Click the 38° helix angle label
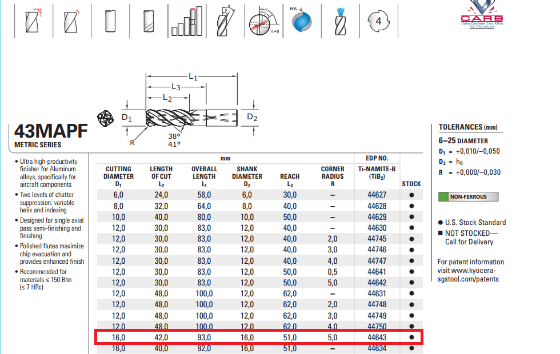The image size is (560, 354). pyautogui.click(x=174, y=136)
